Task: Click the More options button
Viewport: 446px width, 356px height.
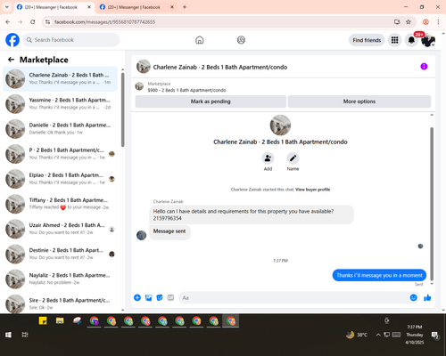Action: pos(359,101)
